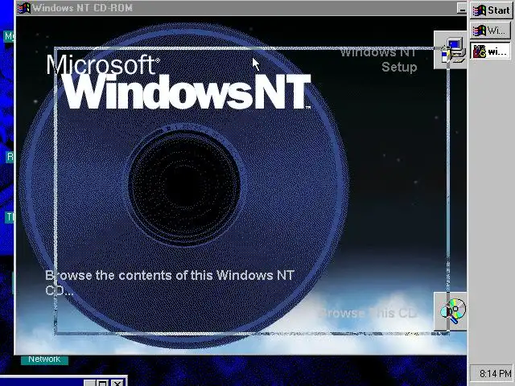
Task: Click the 'Browse This CD' text link
Action: pos(368,313)
